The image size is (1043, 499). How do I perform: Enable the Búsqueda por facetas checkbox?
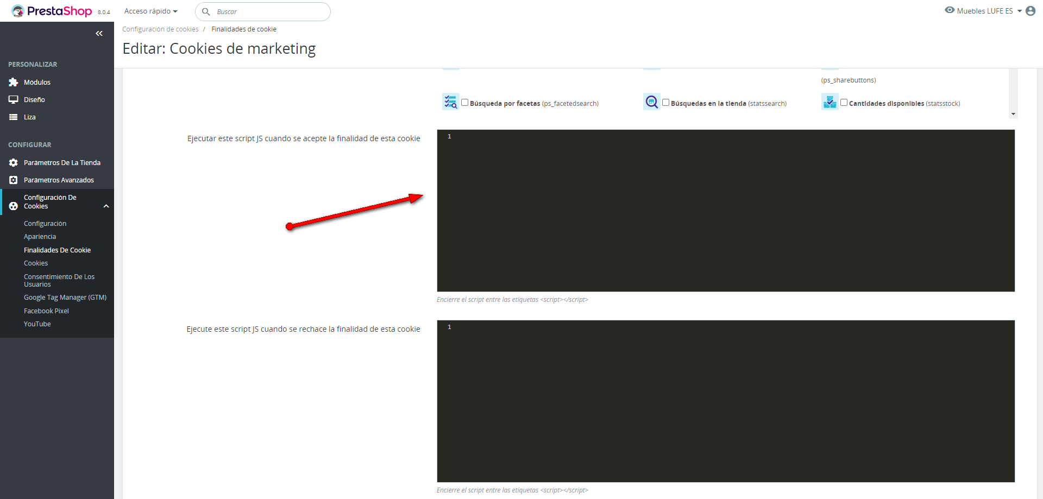pyautogui.click(x=465, y=103)
